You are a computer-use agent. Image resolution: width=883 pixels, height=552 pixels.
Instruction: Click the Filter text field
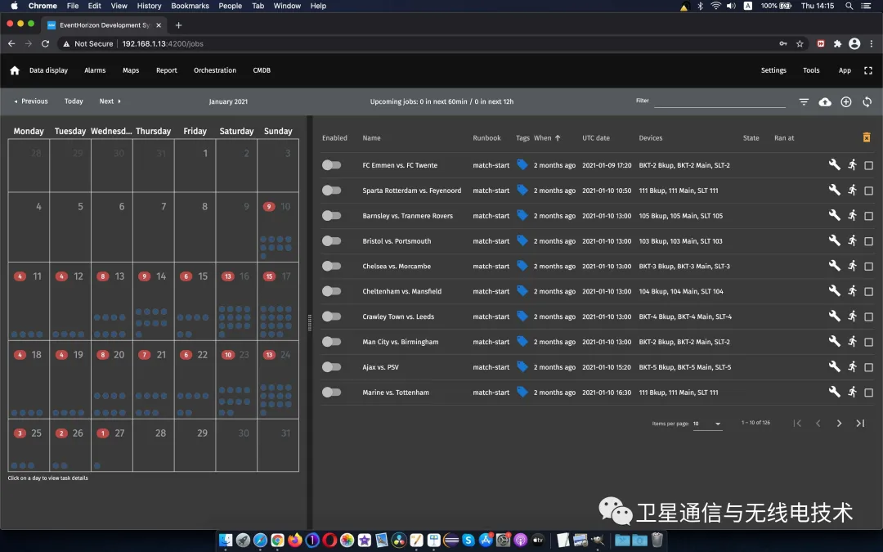pyautogui.click(x=719, y=102)
